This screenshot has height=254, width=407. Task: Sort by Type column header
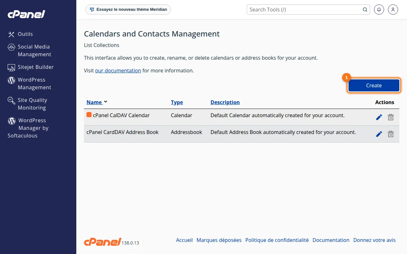177,102
